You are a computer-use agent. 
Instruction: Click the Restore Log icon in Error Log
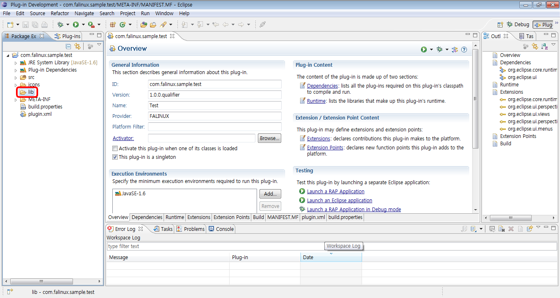tap(530, 229)
